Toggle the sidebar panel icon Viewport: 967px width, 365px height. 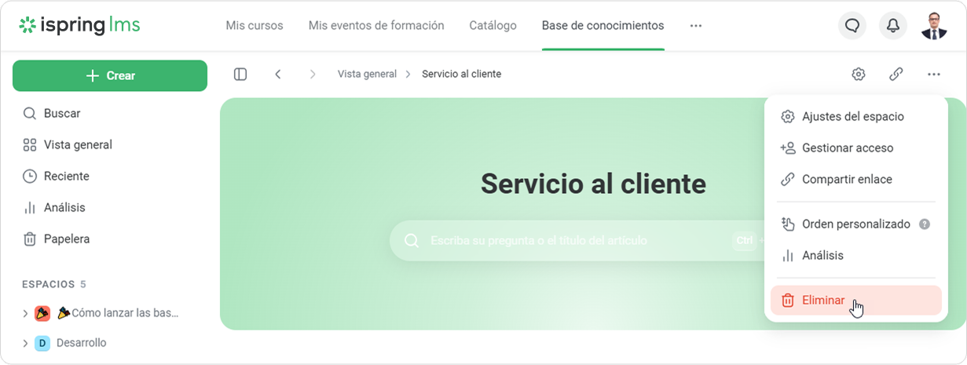tap(240, 74)
